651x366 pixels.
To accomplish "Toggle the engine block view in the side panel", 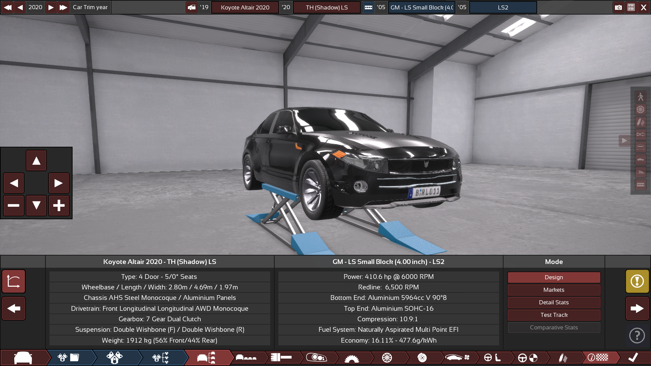I will point(640,185).
